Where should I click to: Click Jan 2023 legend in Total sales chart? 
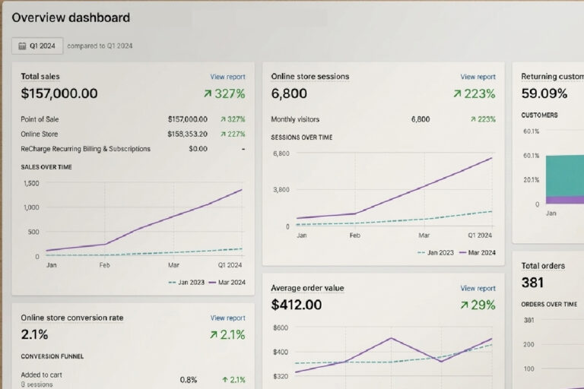(186, 283)
